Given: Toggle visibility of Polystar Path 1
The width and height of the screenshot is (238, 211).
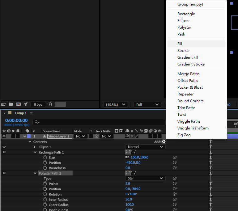Looking at the screenshot, I should click(4, 173).
